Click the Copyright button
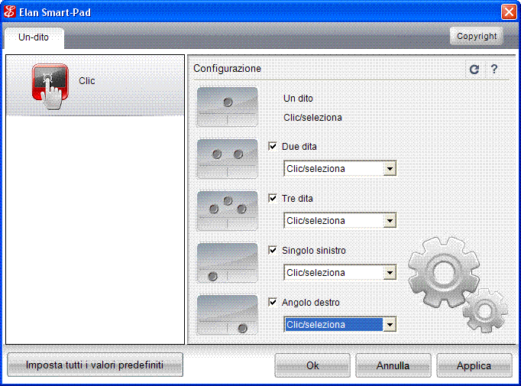Screen dimensions: 521x386 (x=477, y=36)
